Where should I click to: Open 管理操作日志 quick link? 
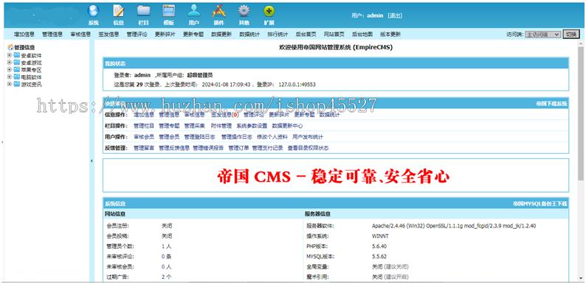pos(237,137)
